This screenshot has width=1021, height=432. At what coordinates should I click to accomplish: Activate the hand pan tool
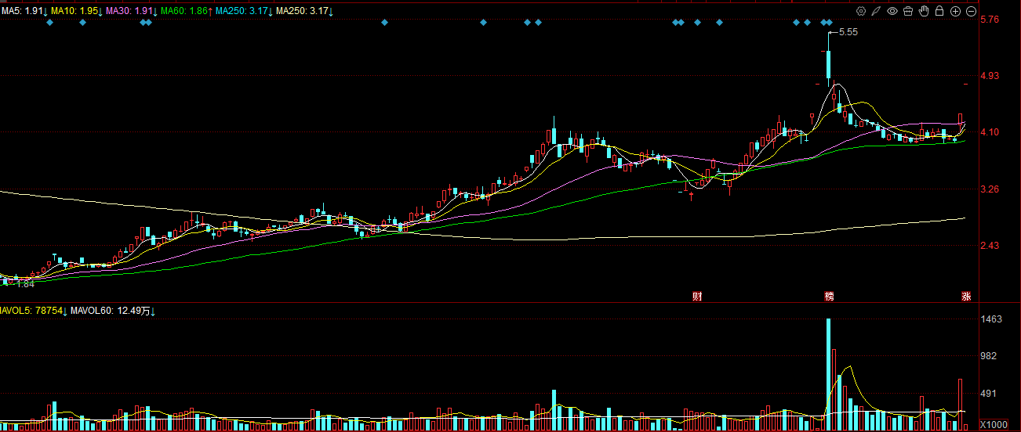pos(924,11)
